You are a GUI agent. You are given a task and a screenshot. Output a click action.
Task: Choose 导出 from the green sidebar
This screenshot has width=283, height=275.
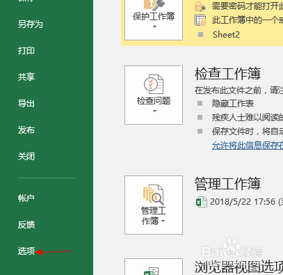click(x=26, y=103)
